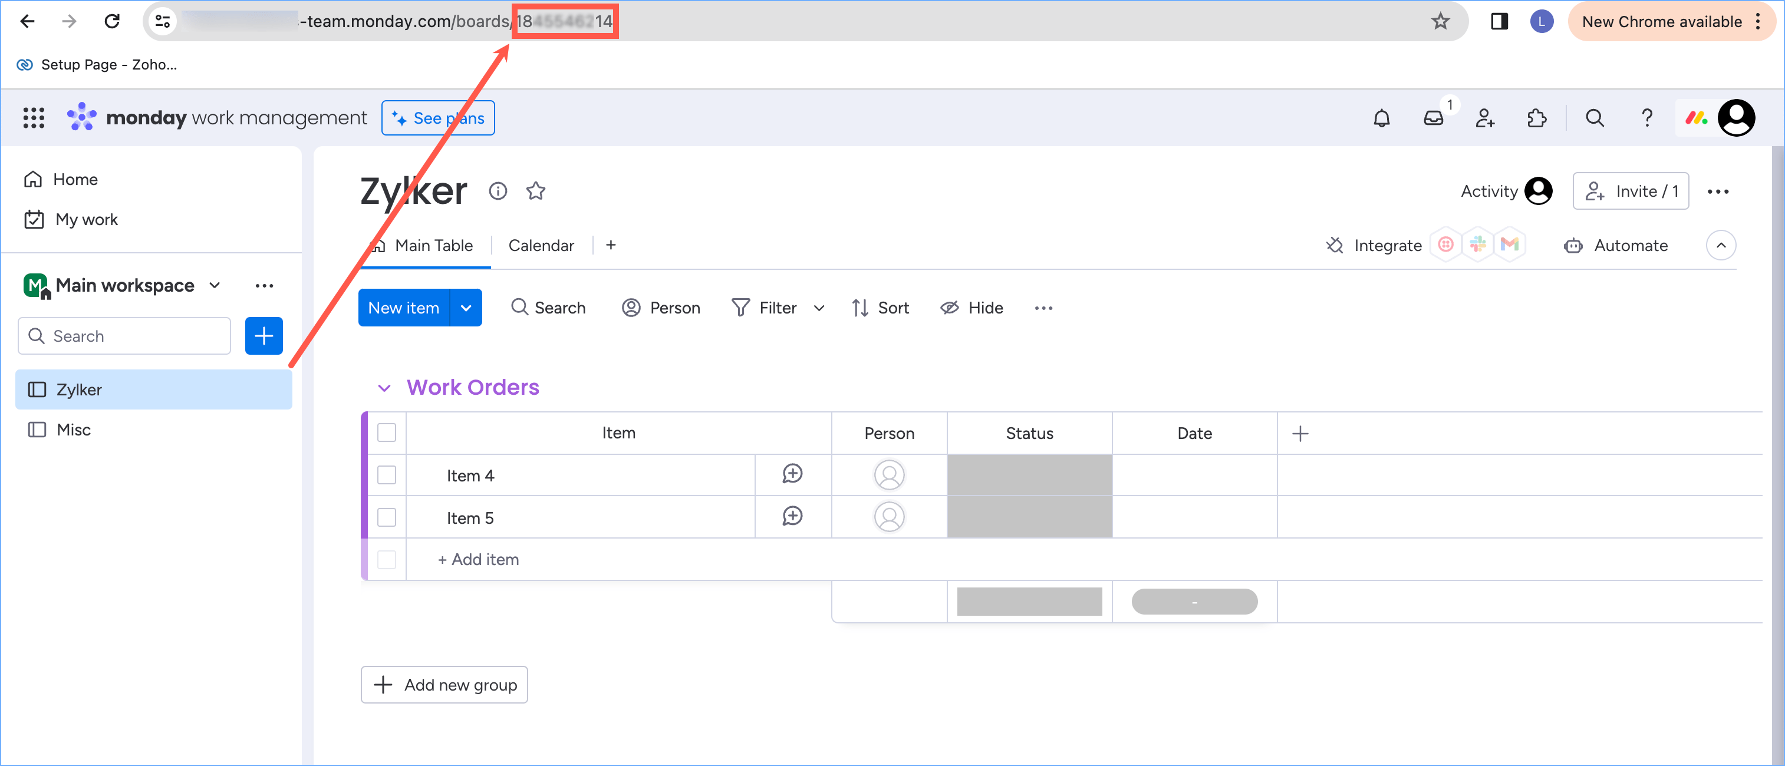The width and height of the screenshot is (1785, 766).
Task: Star the Zylker board as favorite
Action: coord(536,190)
